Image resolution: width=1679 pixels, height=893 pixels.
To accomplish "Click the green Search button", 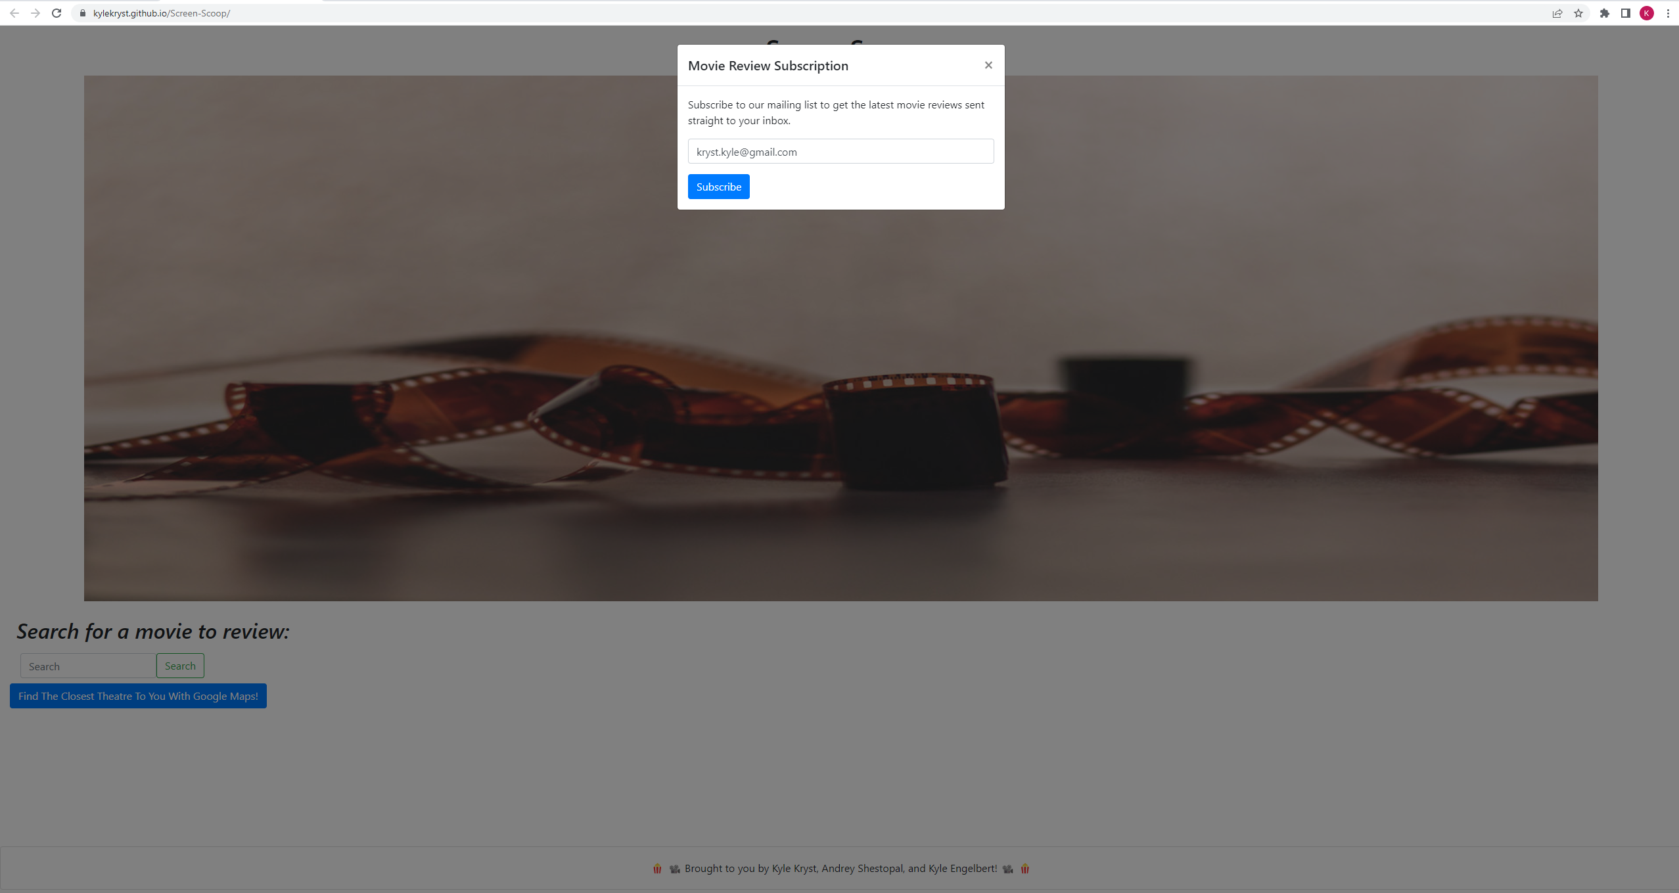I will tap(180, 666).
